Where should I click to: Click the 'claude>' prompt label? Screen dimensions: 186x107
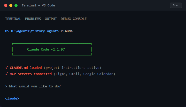pyautogui.click(x=12, y=98)
